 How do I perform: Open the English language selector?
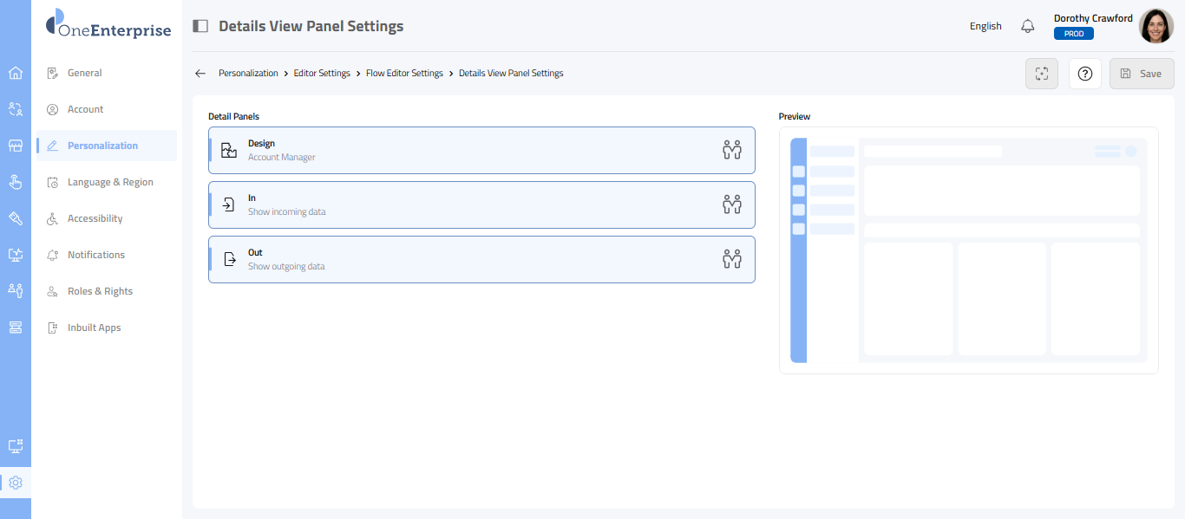985,26
